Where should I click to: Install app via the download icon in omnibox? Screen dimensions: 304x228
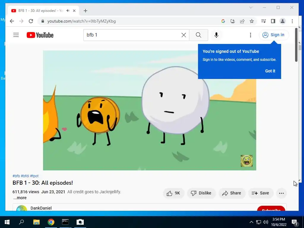(x=233, y=21)
